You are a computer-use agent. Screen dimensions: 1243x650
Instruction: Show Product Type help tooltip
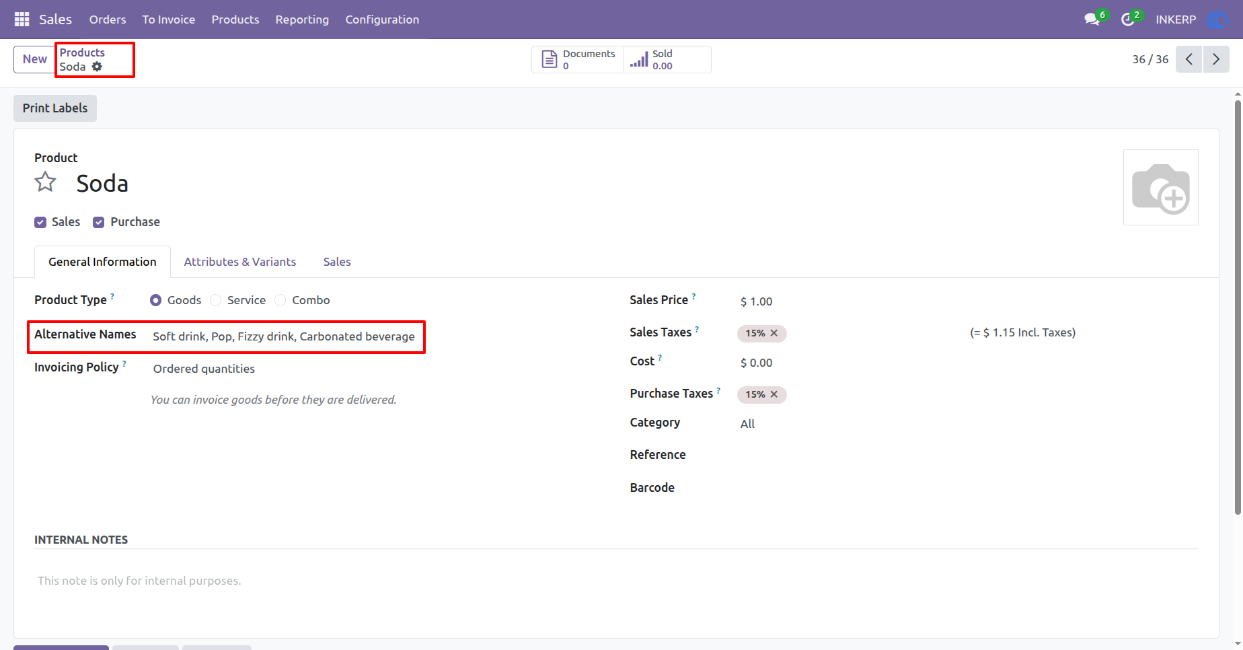click(112, 296)
